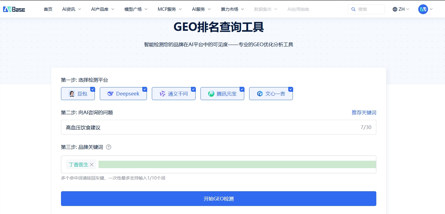Select the 通义千问 platform label
The width and height of the screenshot is (445, 214).
[x=178, y=94]
